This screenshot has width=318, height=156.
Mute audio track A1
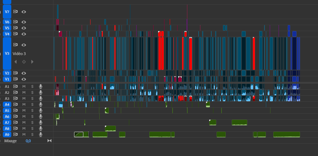tap(24, 86)
